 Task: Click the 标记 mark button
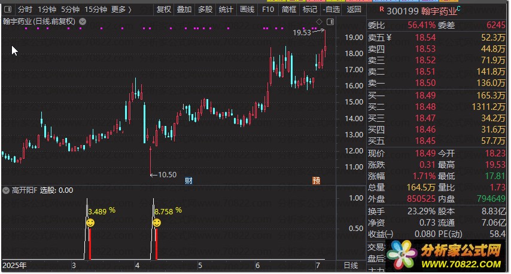coord(309,10)
